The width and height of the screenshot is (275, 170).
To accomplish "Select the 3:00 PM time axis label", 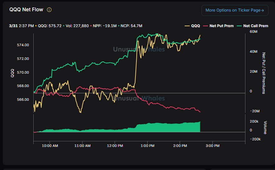I will [213, 146].
